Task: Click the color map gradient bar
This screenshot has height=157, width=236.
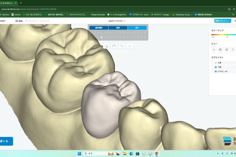Action: point(223,35)
